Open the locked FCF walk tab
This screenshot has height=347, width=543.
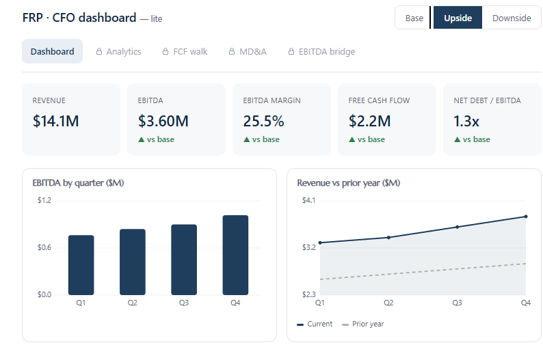pyautogui.click(x=185, y=51)
